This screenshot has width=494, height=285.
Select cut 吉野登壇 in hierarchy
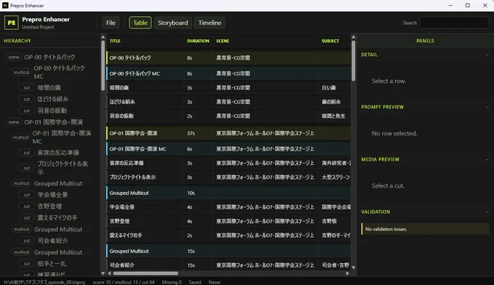click(x=49, y=206)
